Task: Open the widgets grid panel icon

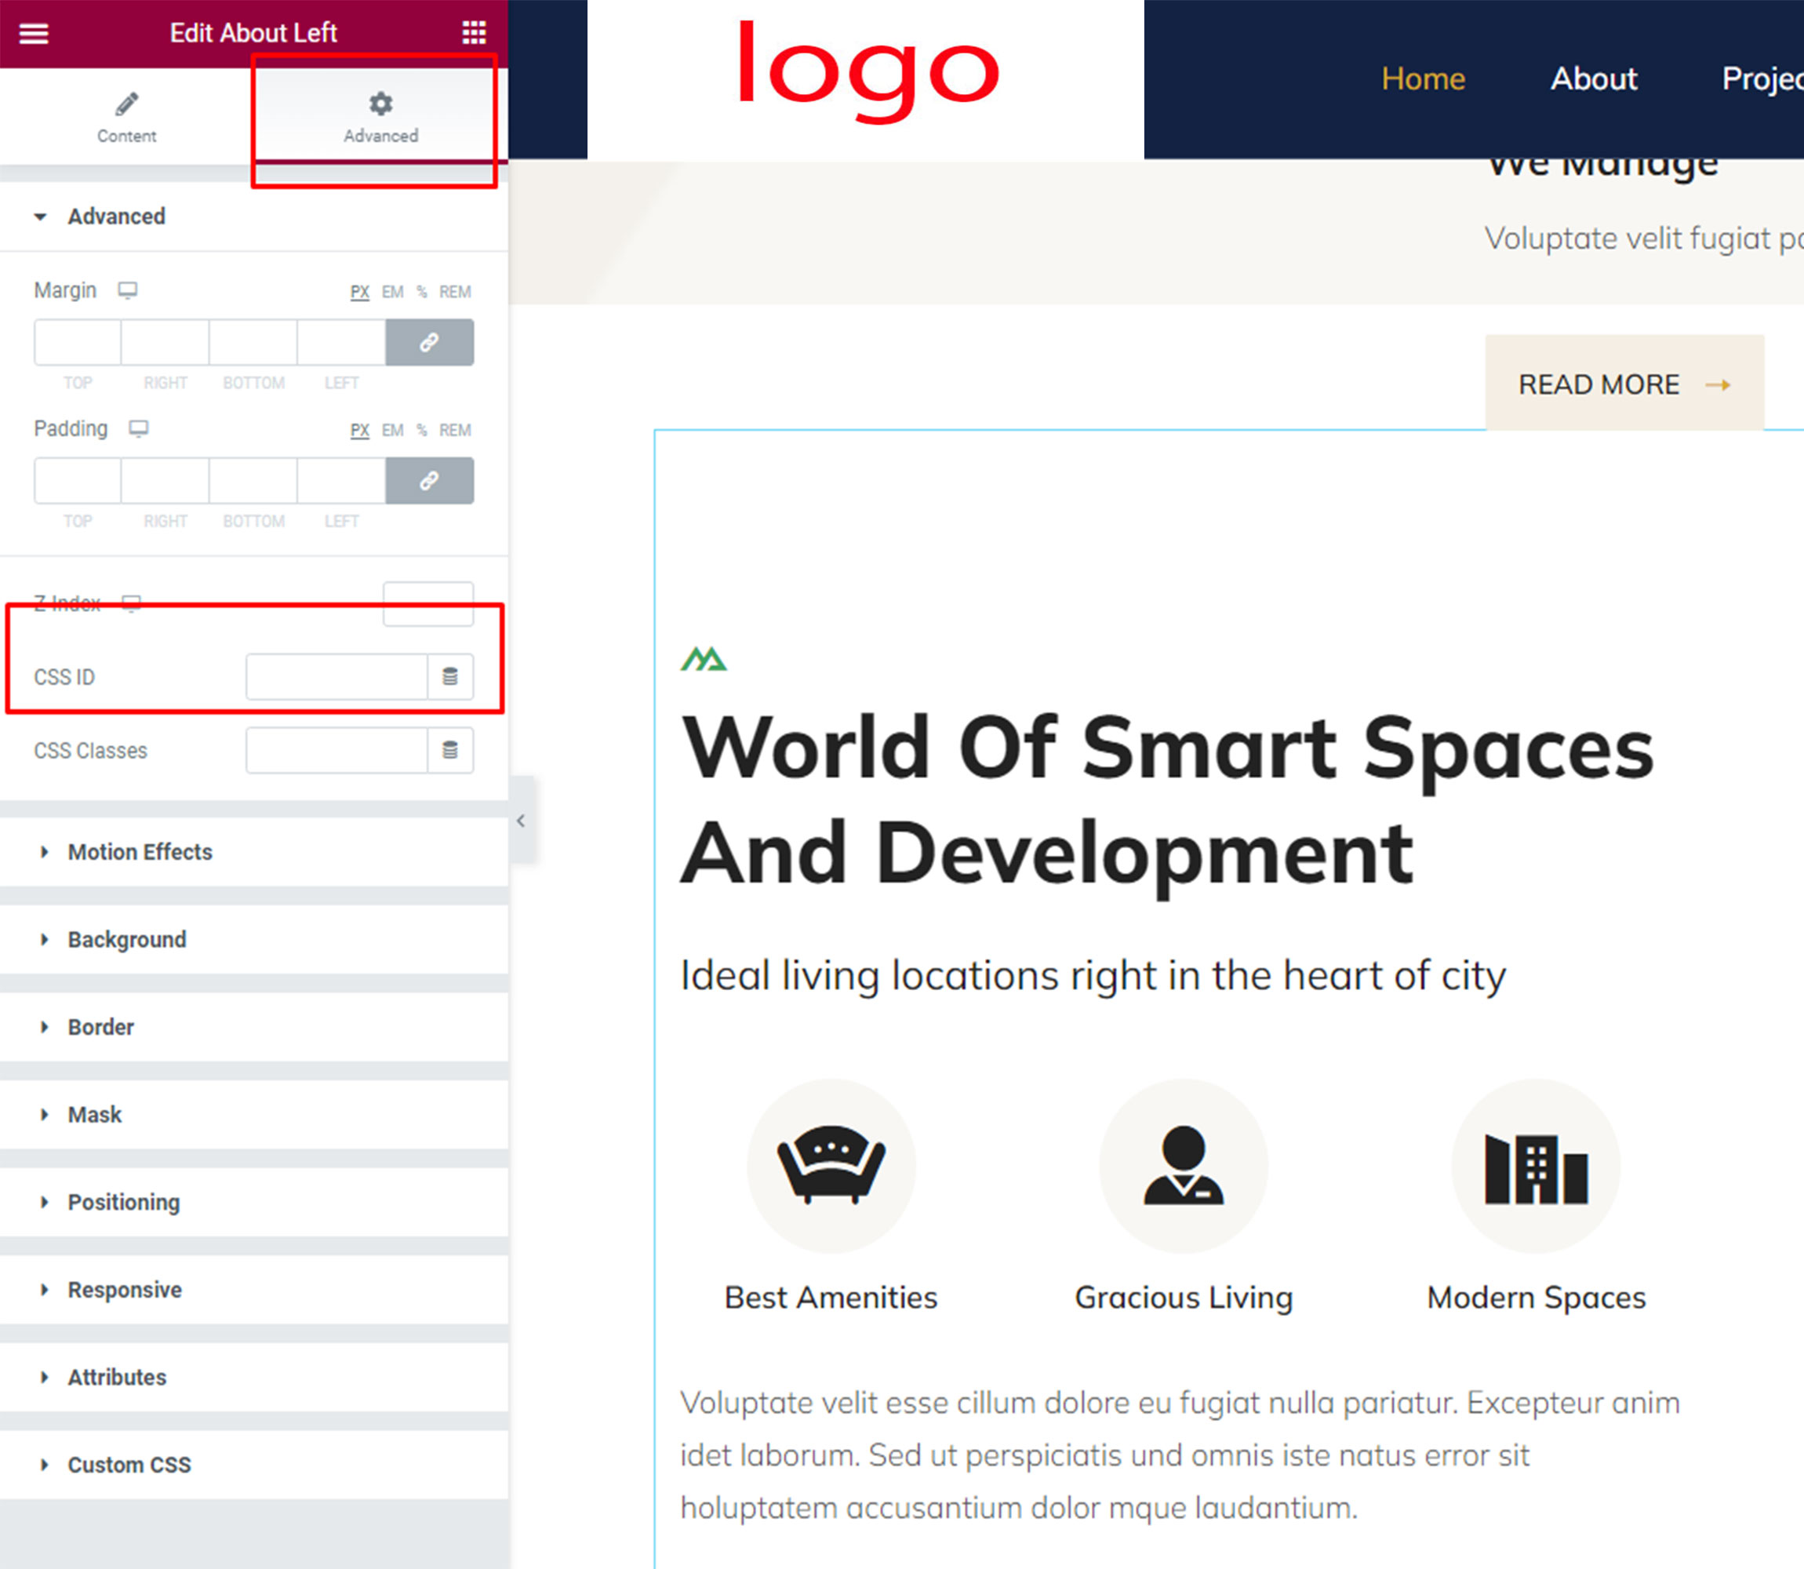Action: click(x=474, y=33)
